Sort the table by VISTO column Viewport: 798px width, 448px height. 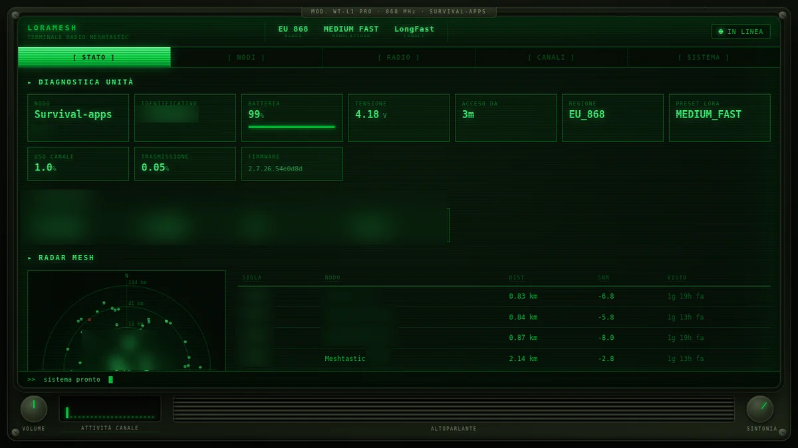pyautogui.click(x=677, y=278)
